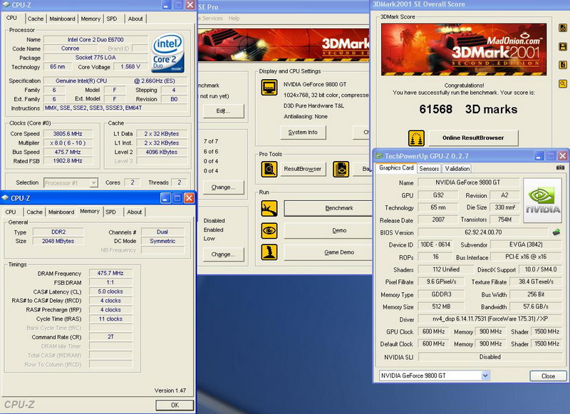Click the ResultBrowser magnifier icon in Pro Tools
570x414 pixels.
click(269, 169)
